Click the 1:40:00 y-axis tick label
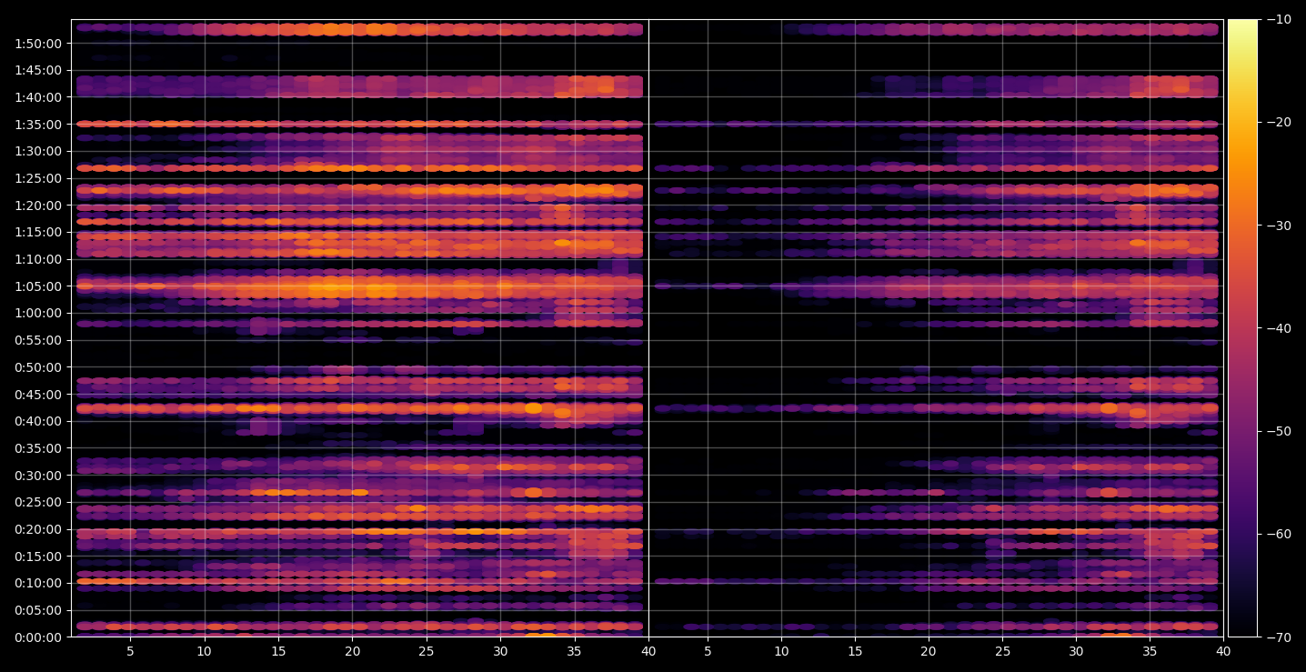 pos(38,97)
